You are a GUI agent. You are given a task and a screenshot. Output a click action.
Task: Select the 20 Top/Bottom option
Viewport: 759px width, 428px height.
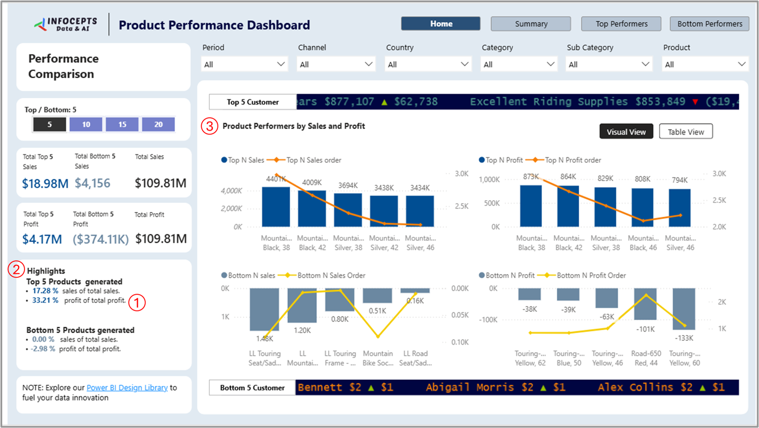pyautogui.click(x=158, y=124)
